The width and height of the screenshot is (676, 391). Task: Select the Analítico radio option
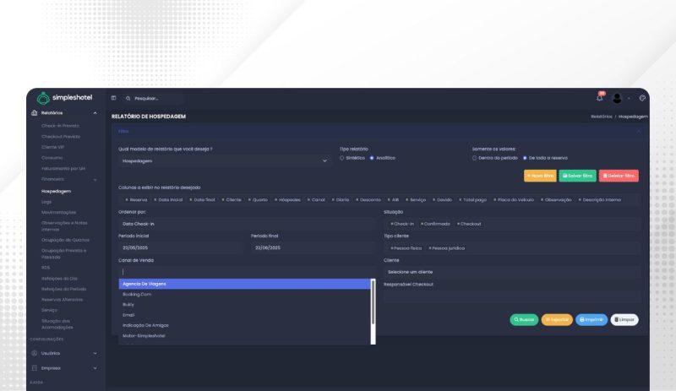pyautogui.click(x=372, y=158)
